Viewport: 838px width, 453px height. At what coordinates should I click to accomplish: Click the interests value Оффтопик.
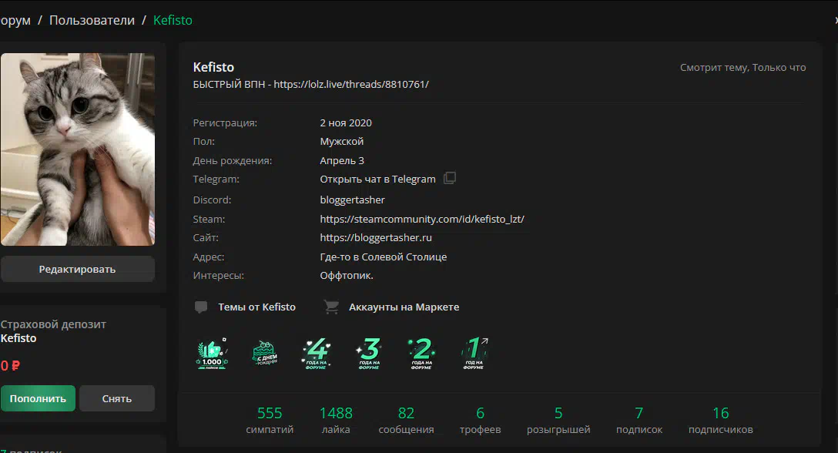347,276
